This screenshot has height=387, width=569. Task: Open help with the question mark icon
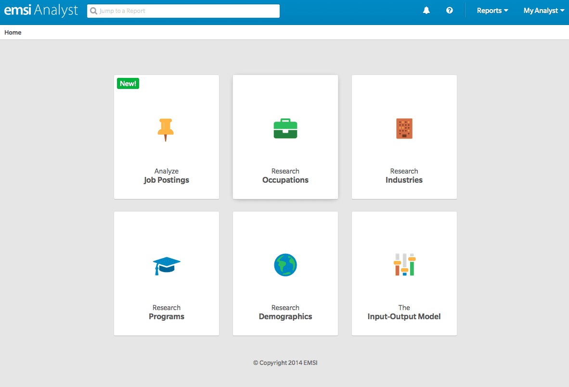pyautogui.click(x=449, y=11)
